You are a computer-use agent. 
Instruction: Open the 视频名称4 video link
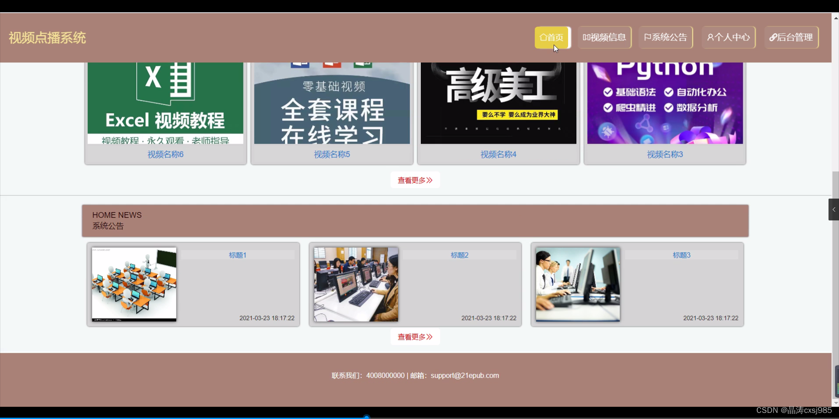[498, 154]
